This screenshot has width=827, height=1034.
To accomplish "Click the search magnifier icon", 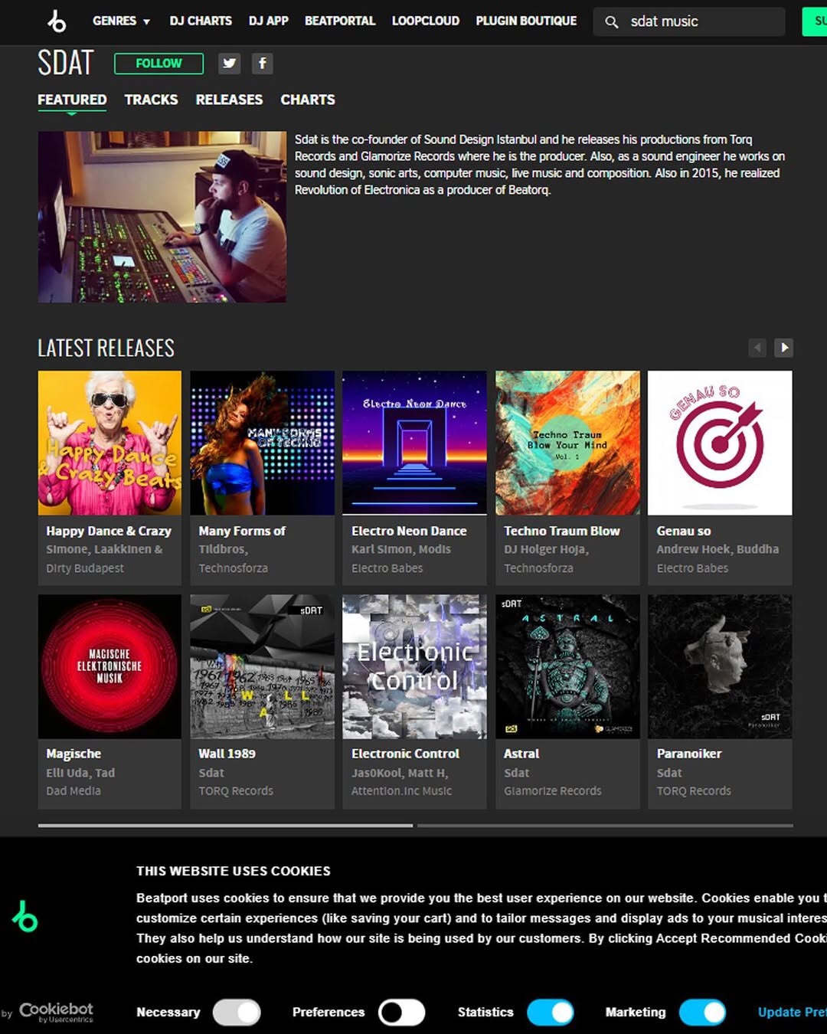I will point(611,22).
